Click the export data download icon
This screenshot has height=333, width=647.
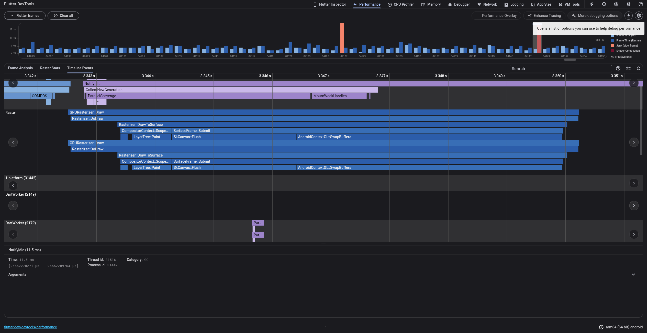point(628,16)
